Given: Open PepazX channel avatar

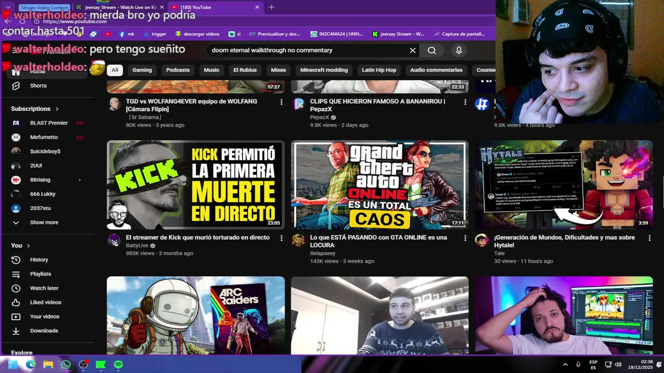Looking at the screenshot, I should tap(299, 104).
